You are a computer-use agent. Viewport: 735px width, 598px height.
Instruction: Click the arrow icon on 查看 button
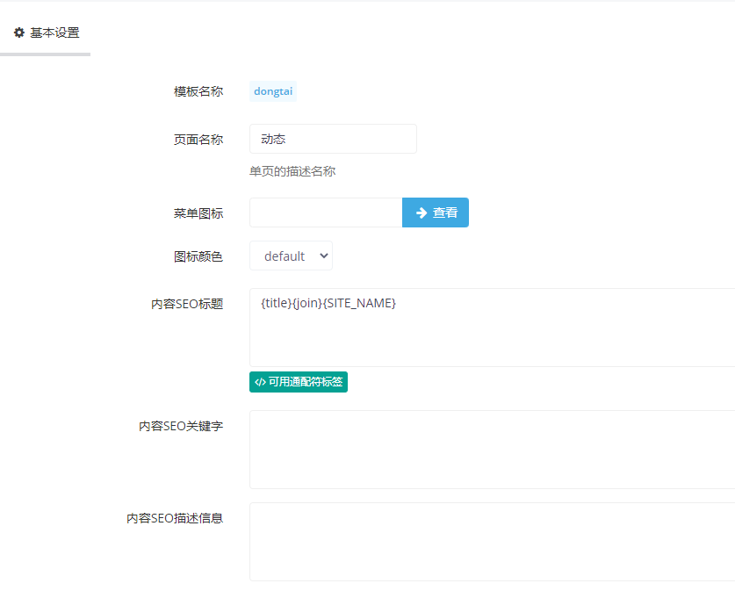click(x=422, y=213)
